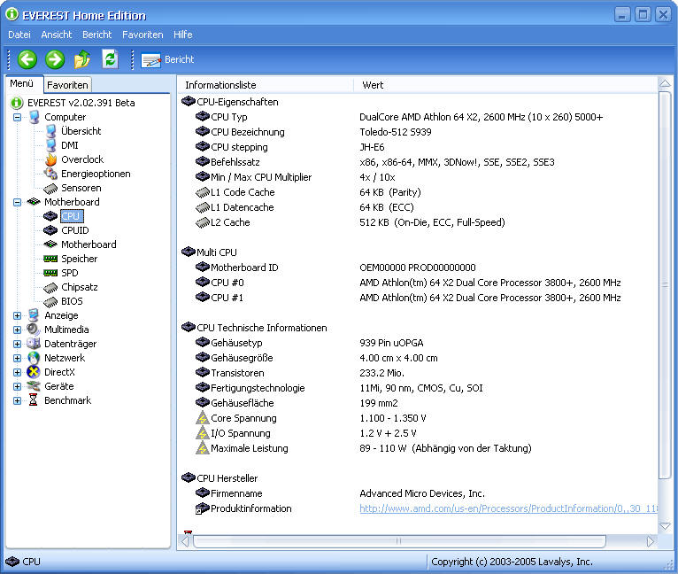The image size is (678, 574).
Task: Select the SPD tree item
Action: pyautogui.click(x=70, y=273)
